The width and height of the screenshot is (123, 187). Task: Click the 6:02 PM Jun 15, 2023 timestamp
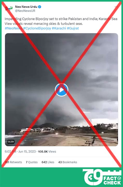click(x=20, y=151)
